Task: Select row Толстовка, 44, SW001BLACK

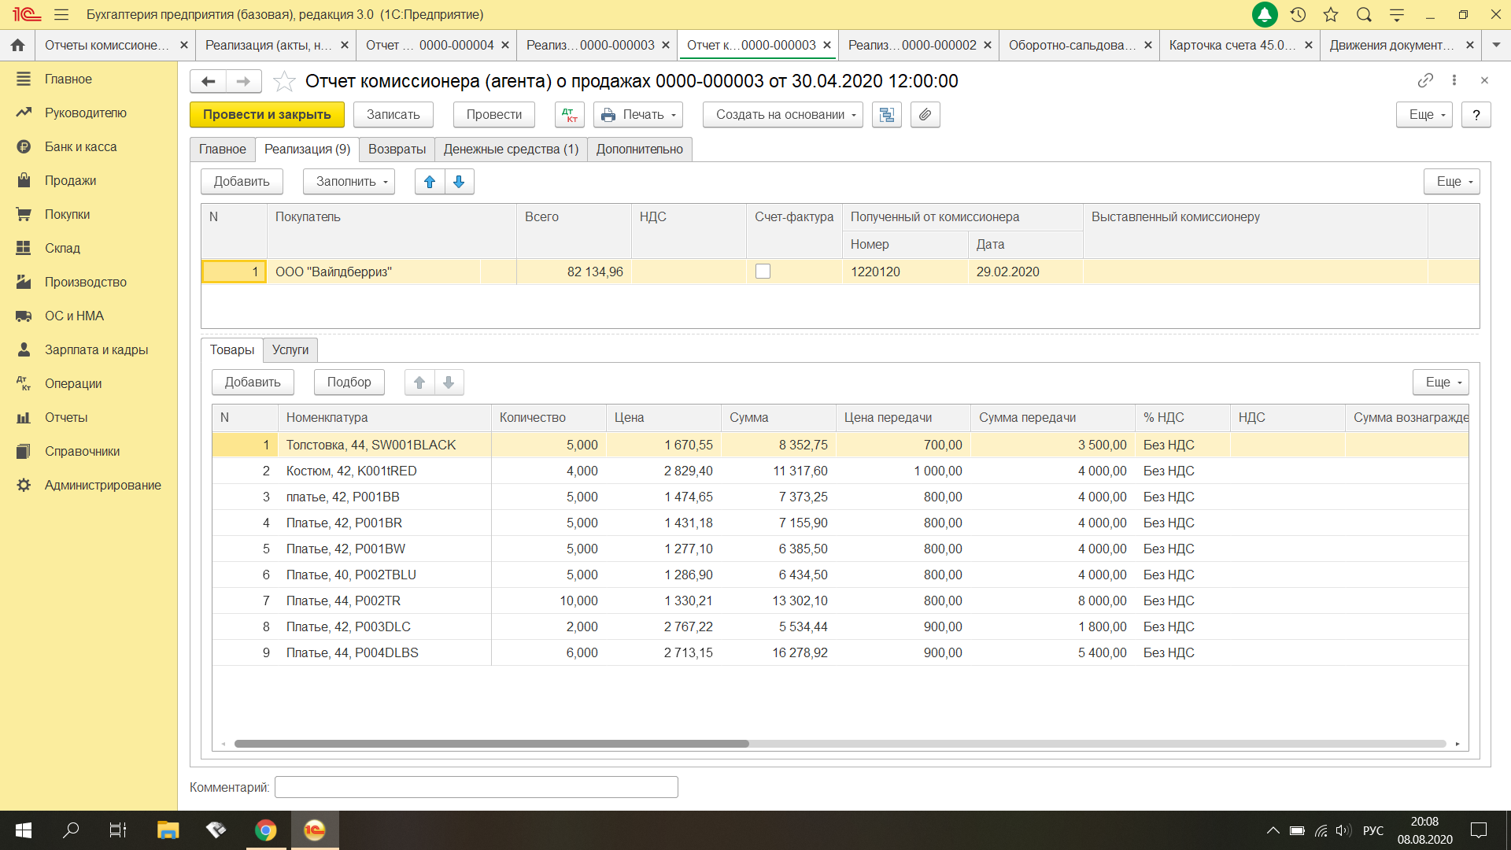Action: pyautogui.click(x=840, y=445)
